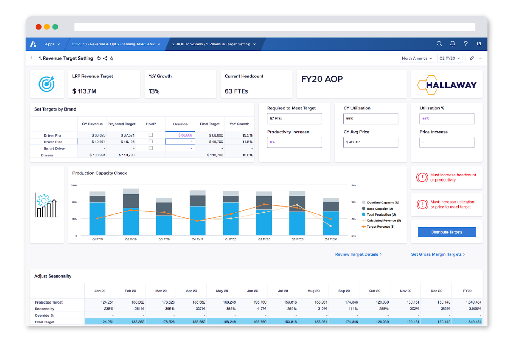Click the Distribute Targets button

[x=446, y=232]
